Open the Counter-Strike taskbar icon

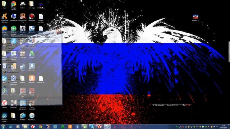click(x=48, y=126)
